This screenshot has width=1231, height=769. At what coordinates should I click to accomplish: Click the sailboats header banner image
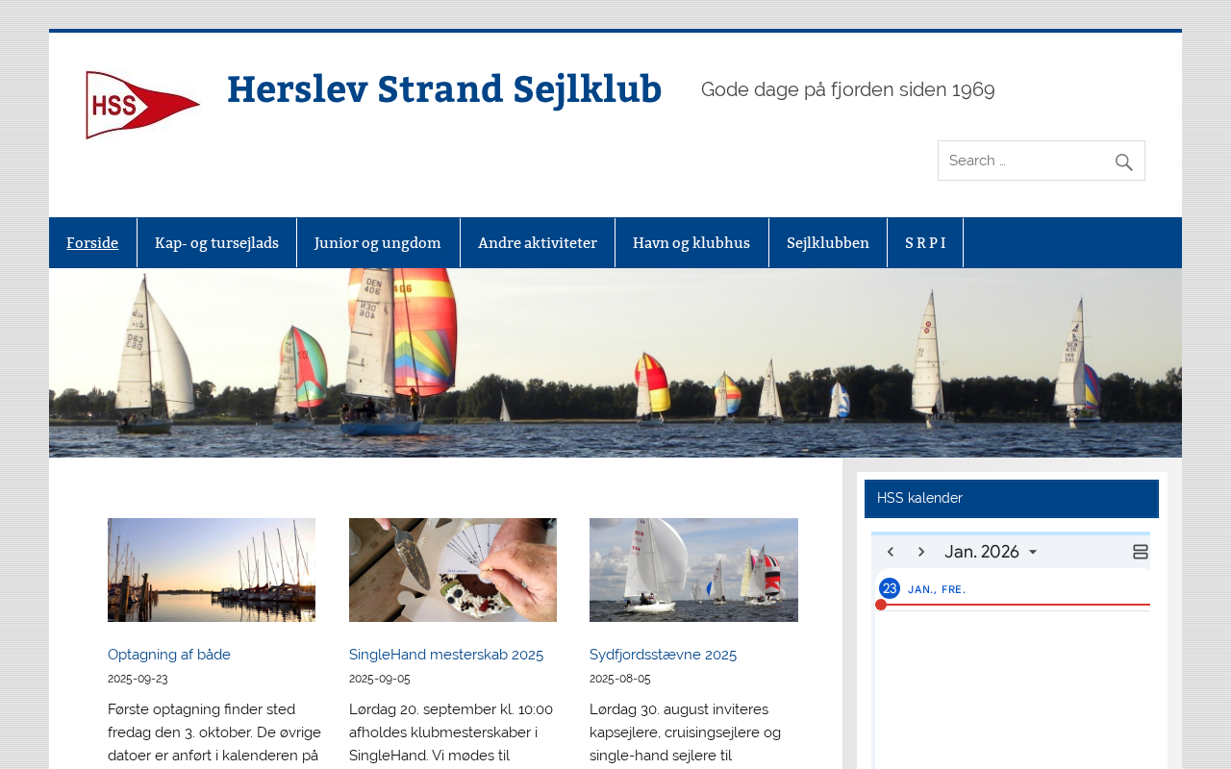[x=615, y=362]
